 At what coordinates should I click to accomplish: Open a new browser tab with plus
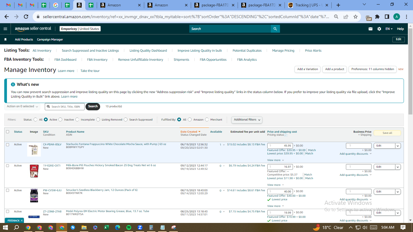tap(338, 5)
